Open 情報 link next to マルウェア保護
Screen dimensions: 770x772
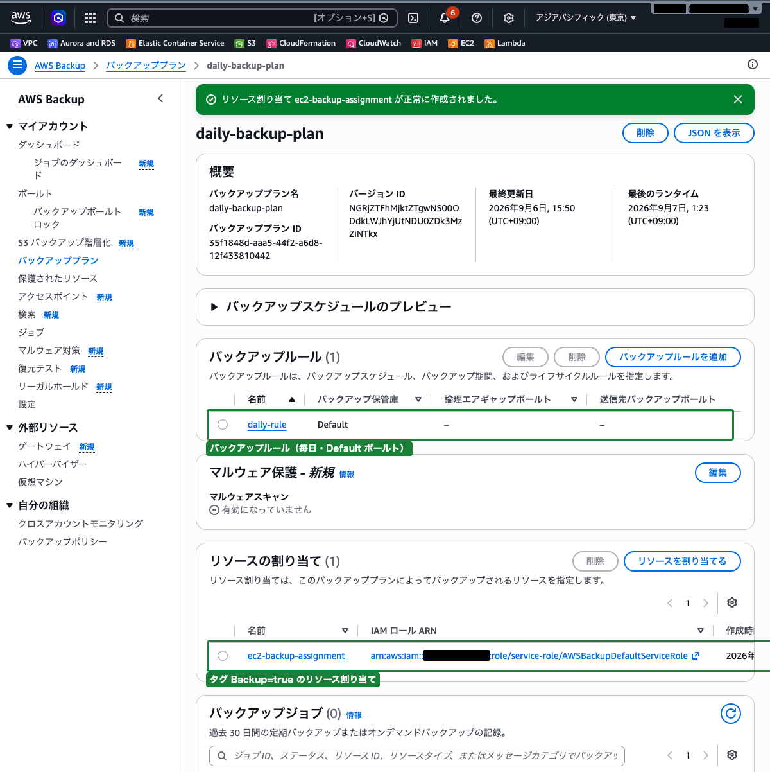(x=346, y=474)
